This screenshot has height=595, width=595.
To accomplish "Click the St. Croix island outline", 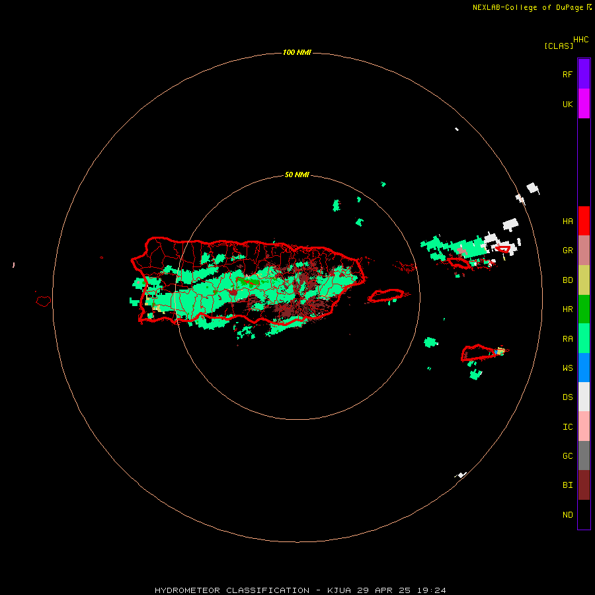I will pos(480,353).
